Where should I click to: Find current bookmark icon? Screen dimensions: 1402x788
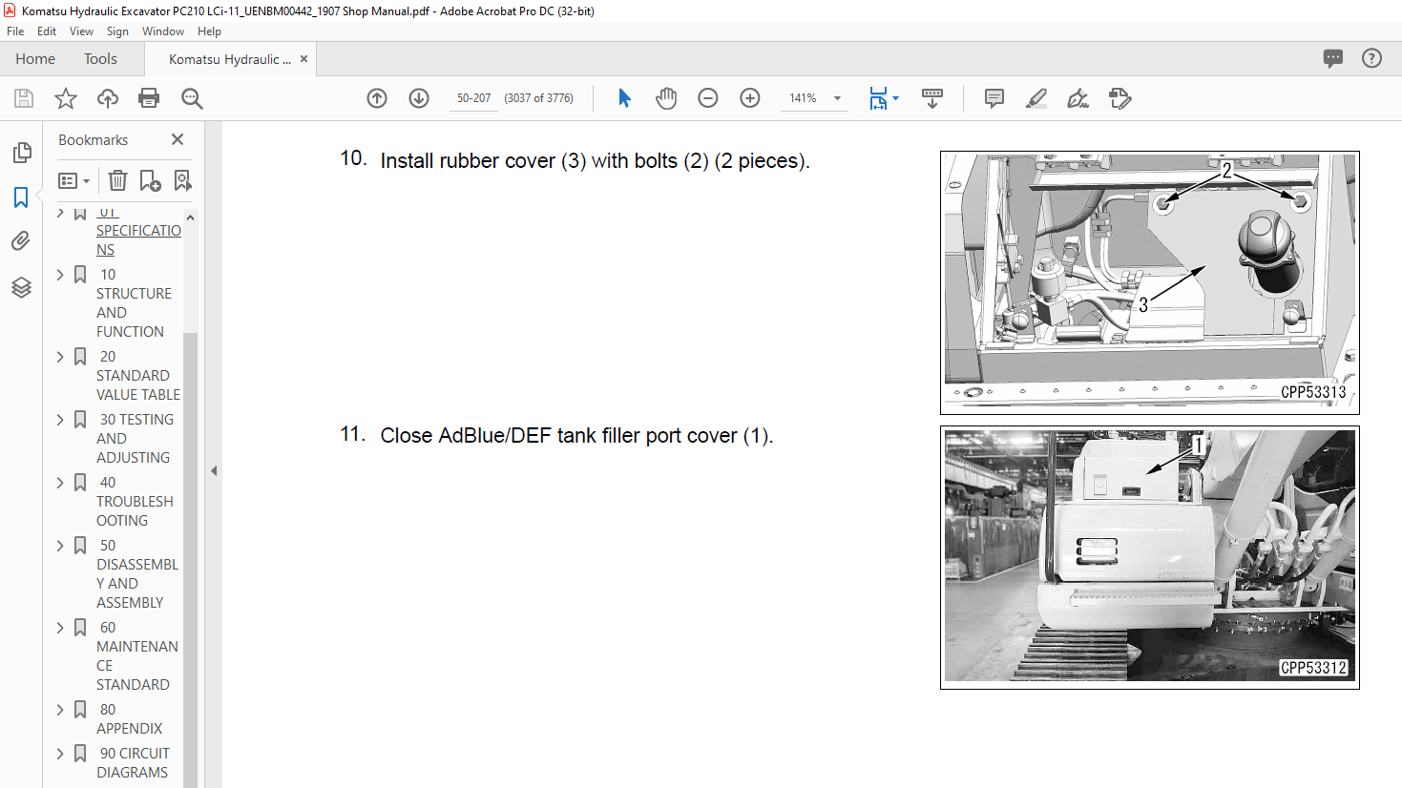(182, 180)
